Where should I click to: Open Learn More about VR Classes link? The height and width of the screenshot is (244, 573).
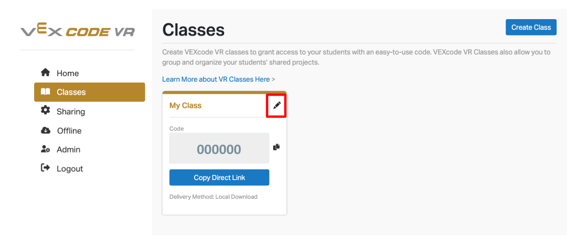tap(216, 79)
